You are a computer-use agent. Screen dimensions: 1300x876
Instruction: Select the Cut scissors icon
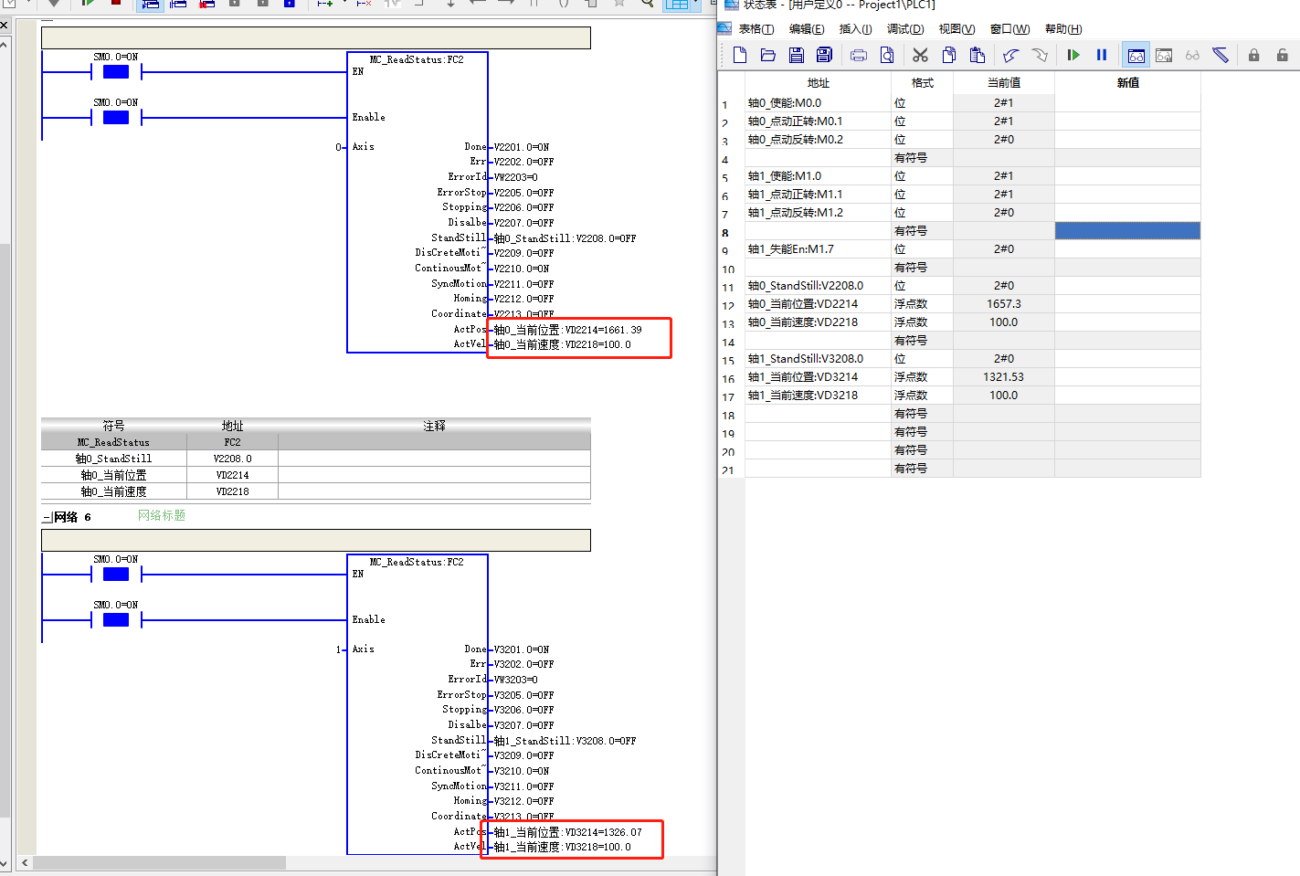pyautogui.click(x=920, y=55)
